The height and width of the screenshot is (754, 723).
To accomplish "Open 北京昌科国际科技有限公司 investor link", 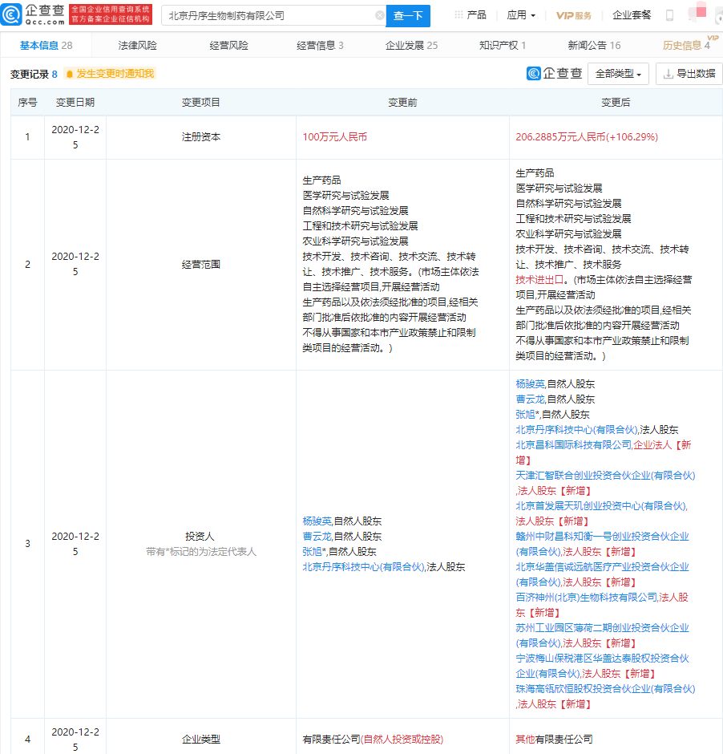I will [573, 444].
